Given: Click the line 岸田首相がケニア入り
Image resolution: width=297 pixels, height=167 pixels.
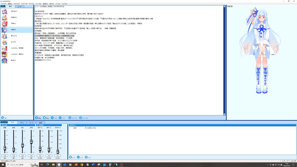Looking at the screenshot, I should [x=43, y=60].
